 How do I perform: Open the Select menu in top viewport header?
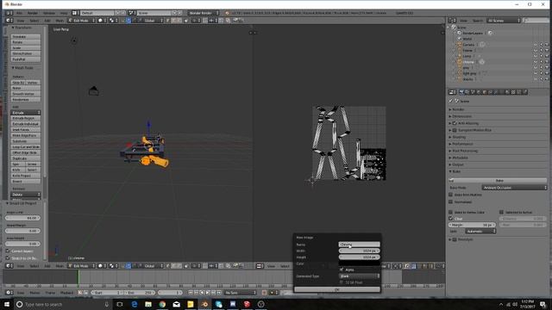[34, 21]
